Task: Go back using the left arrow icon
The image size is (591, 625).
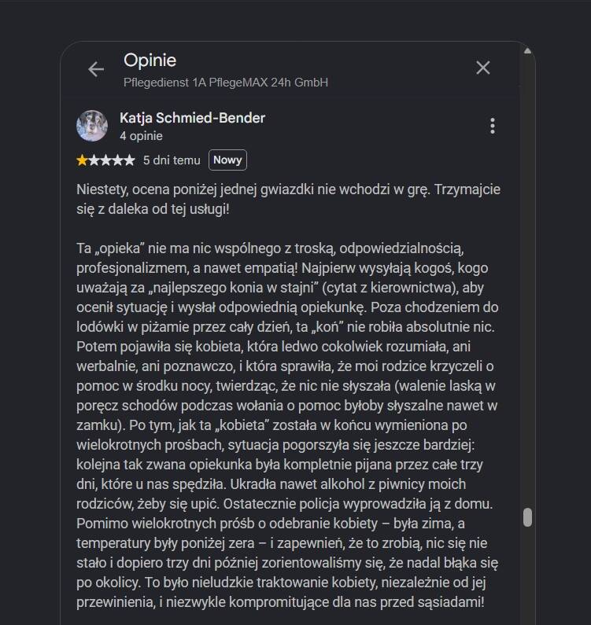Action: click(x=96, y=69)
